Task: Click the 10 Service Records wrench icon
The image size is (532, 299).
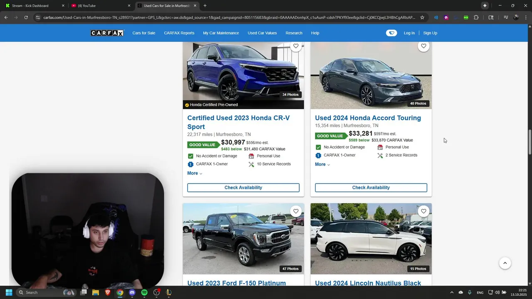Action: (x=251, y=164)
